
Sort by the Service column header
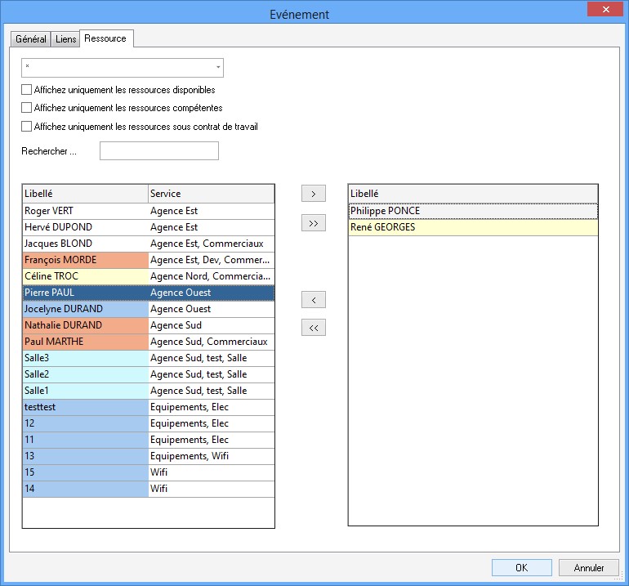[x=211, y=194]
